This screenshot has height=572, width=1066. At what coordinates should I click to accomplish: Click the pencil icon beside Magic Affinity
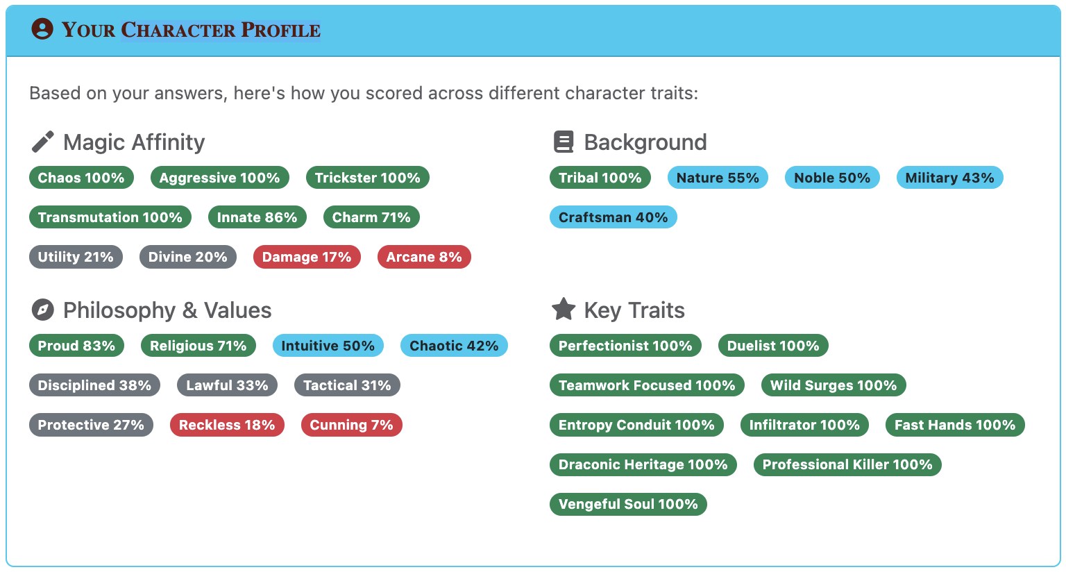pyautogui.click(x=42, y=141)
